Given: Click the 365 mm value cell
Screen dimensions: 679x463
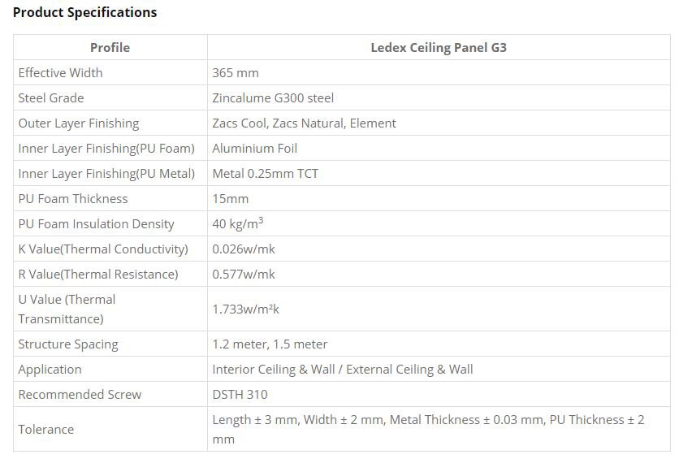Looking at the screenshot, I should 236,72.
